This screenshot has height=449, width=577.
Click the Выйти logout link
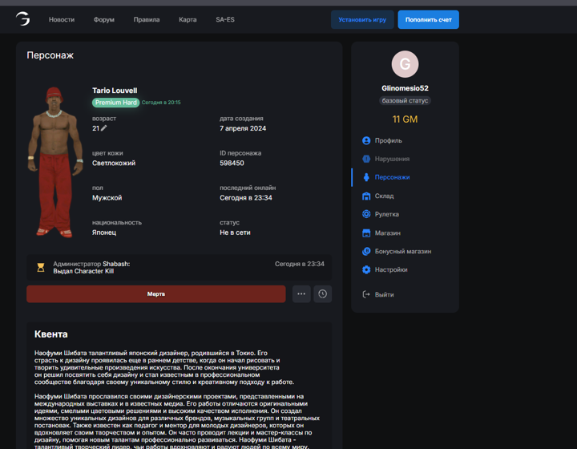pos(383,294)
